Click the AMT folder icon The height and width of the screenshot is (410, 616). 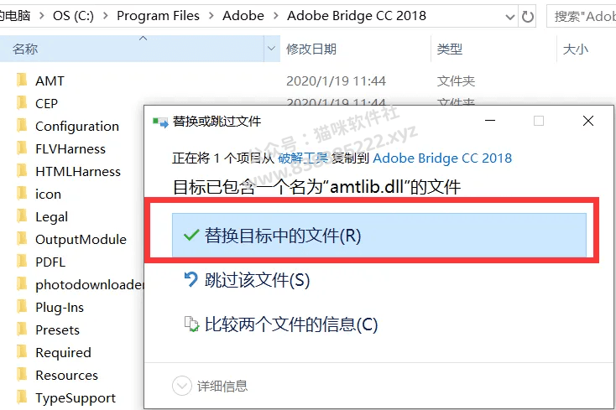tap(22, 80)
